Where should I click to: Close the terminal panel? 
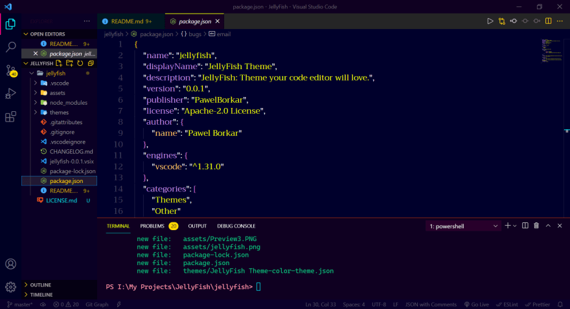(560, 226)
